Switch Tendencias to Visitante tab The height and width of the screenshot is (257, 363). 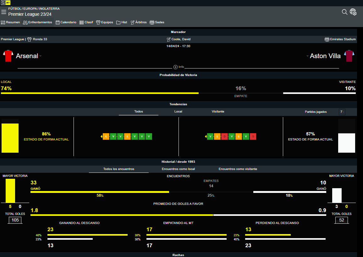tap(218, 112)
